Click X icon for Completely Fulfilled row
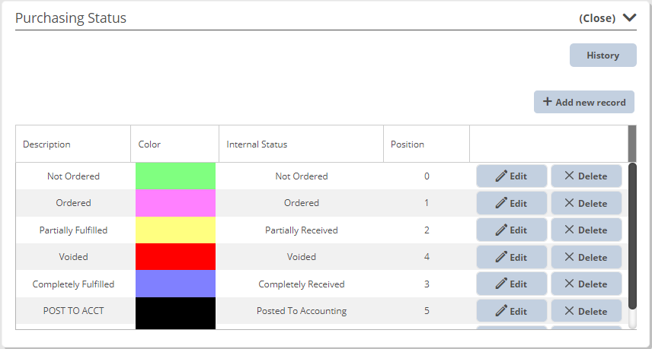The image size is (652, 349). (x=569, y=284)
